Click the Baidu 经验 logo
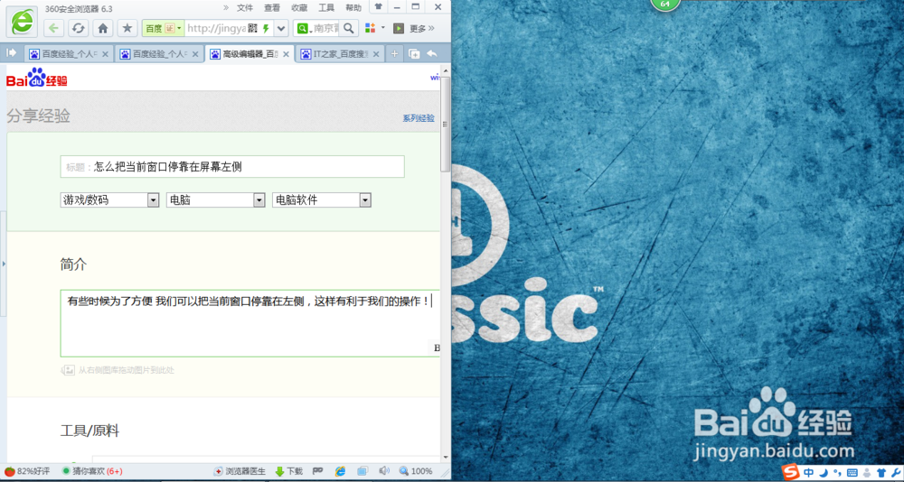This screenshot has width=904, height=482. 37,78
